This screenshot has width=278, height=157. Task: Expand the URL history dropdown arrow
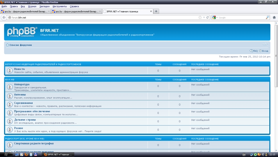(204, 17)
